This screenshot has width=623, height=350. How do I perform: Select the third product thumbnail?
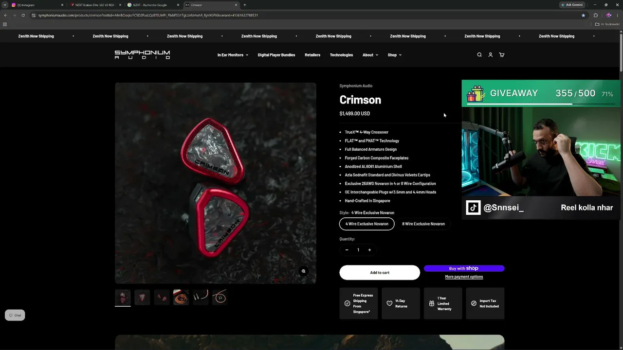tap(162, 297)
